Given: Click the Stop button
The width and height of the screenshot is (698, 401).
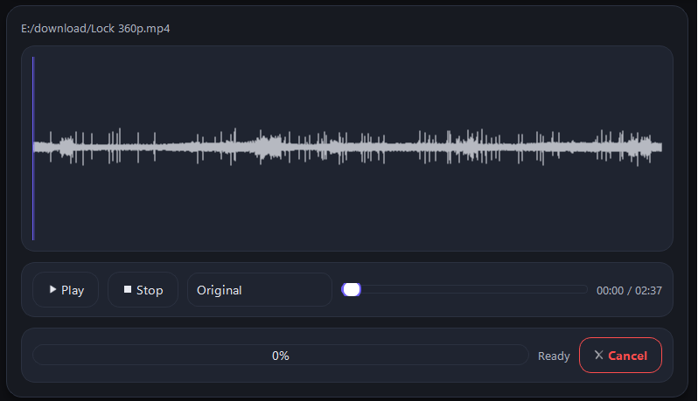Looking at the screenshot, I should [143, 290].
